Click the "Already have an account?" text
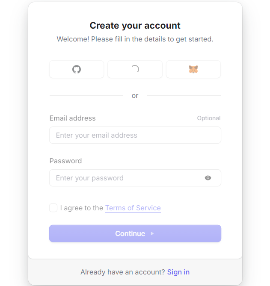 (x=123, y=272)
